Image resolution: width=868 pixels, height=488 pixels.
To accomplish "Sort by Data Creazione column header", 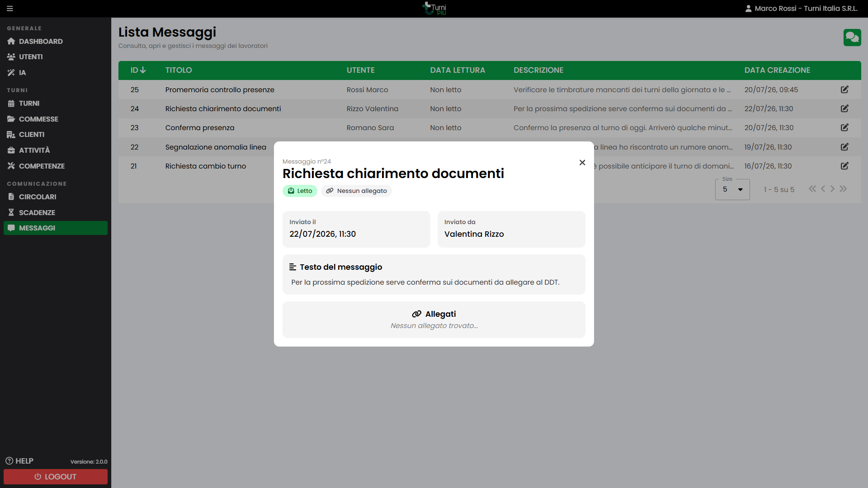I will click(777, 70).
